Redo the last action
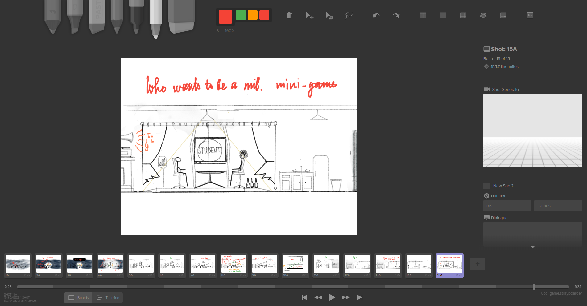This screenshot has width=587, height=306. (396, 15)
